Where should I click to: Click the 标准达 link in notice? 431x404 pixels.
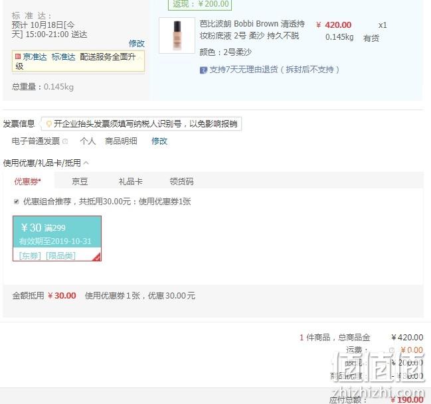click(x=63, y=57)
